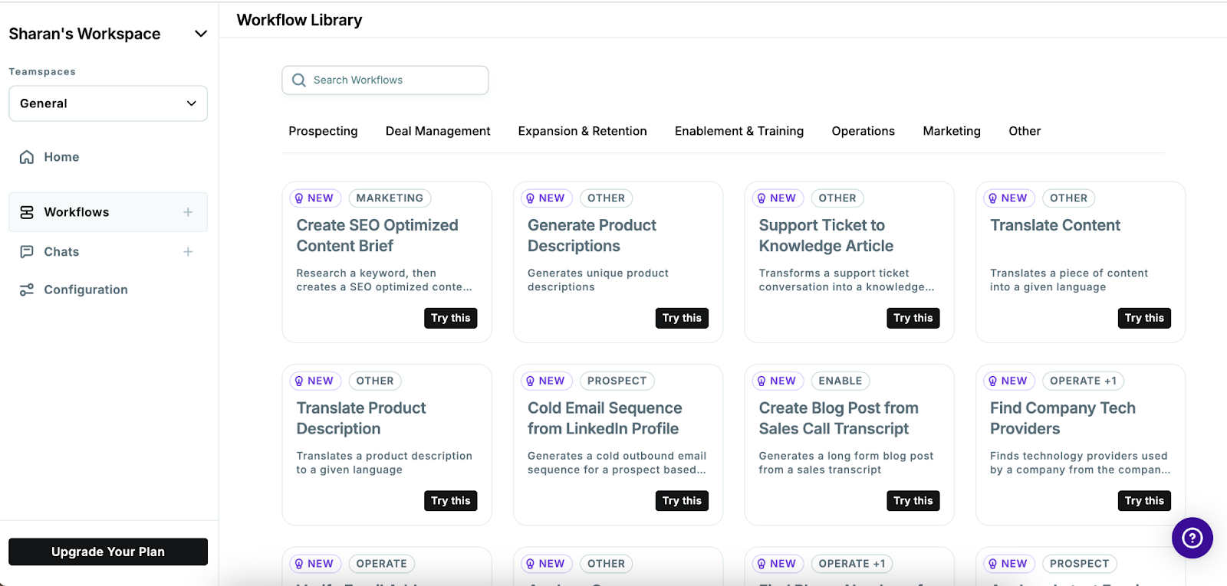This screenshot has height=586, width=1227.
Task: Click ENABLE tag on Blog Post card
Action: [840, 381]
